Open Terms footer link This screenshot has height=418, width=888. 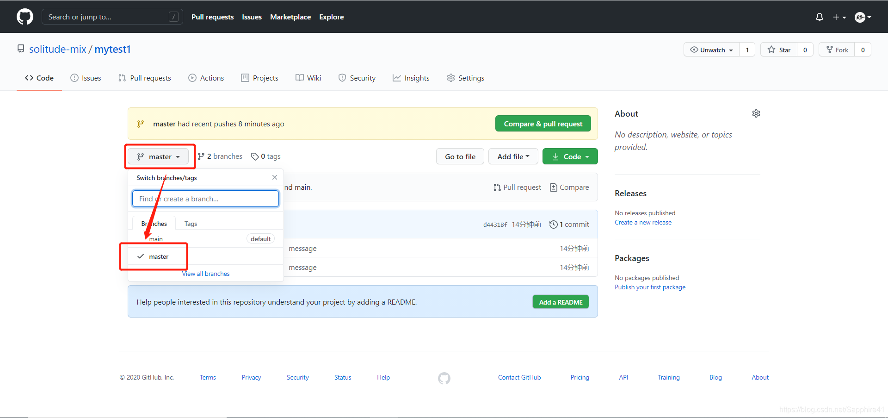[208, 377]
